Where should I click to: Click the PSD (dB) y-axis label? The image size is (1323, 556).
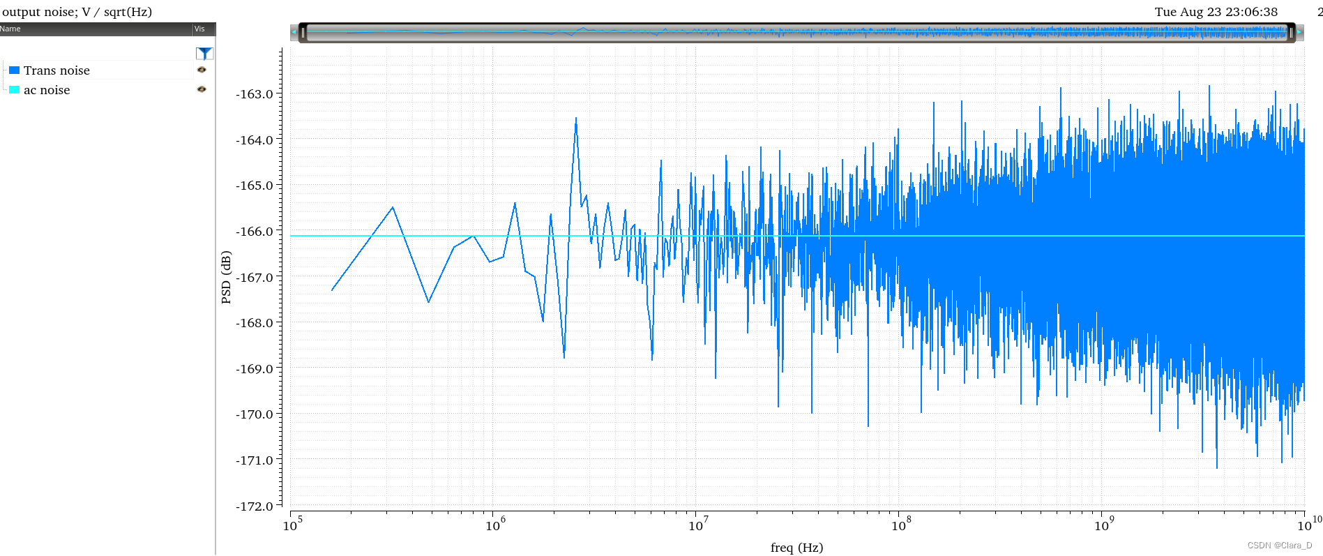click(226, 278)
